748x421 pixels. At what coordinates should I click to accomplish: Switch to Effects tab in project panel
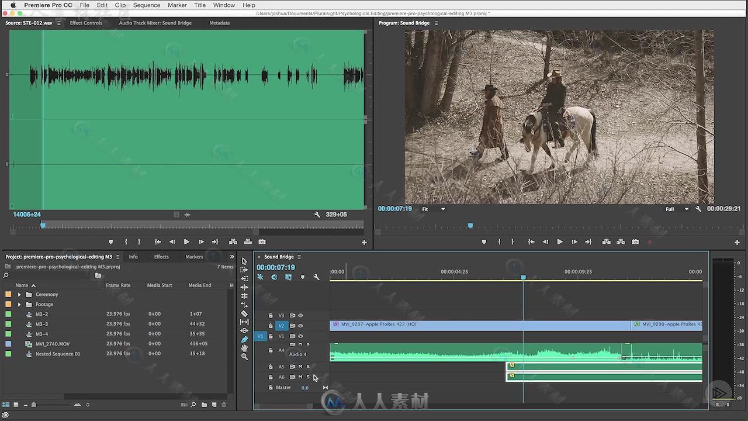click(x=161, y=257)
